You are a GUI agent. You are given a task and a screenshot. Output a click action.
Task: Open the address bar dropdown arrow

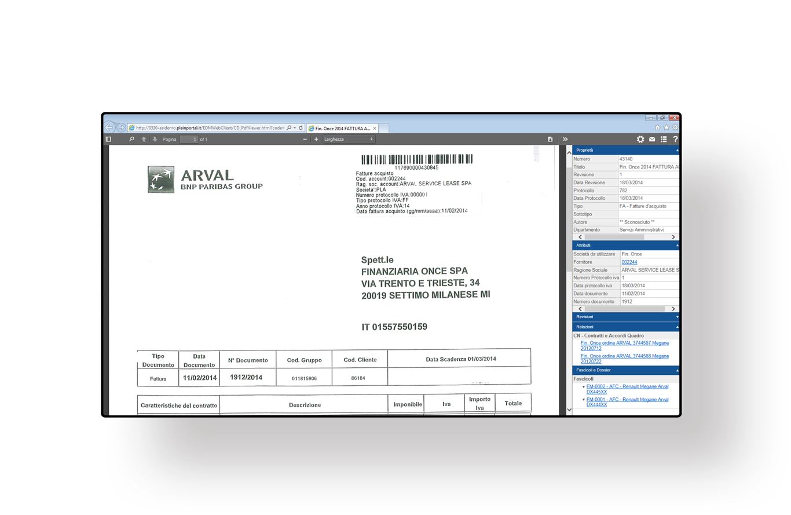coord(295,127)
